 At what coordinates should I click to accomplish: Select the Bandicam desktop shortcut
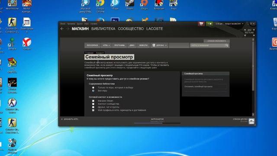click(x=159, y=5)
